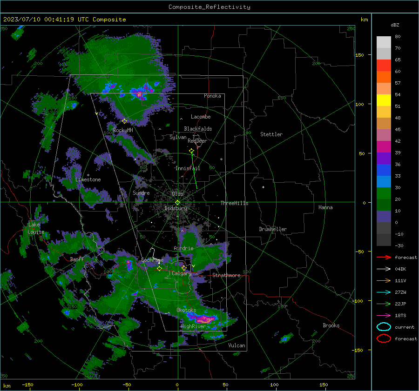The width and height of the screenshot is (419, 391).
Task: Click the Vulcan town label
Action: pos(237,345)
